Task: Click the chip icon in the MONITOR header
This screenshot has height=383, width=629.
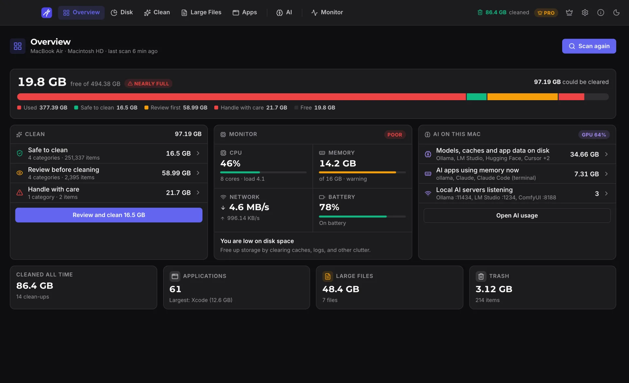Action: [x=223, y=135]
